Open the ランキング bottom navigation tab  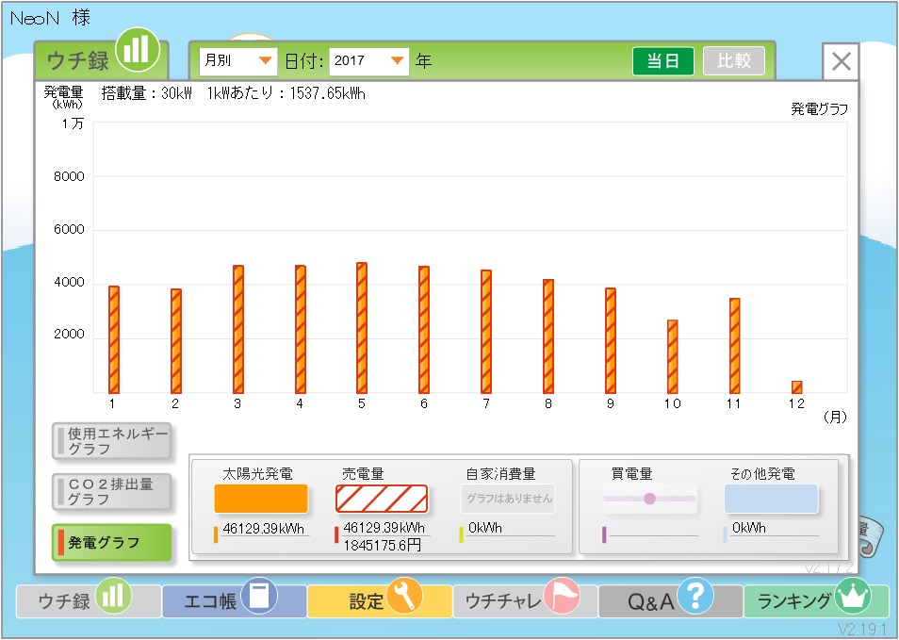[x=816, y=600]
